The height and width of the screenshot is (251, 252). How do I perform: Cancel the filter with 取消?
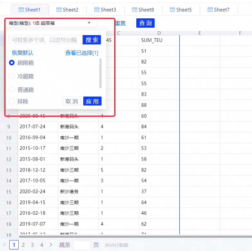click(71, 101)
